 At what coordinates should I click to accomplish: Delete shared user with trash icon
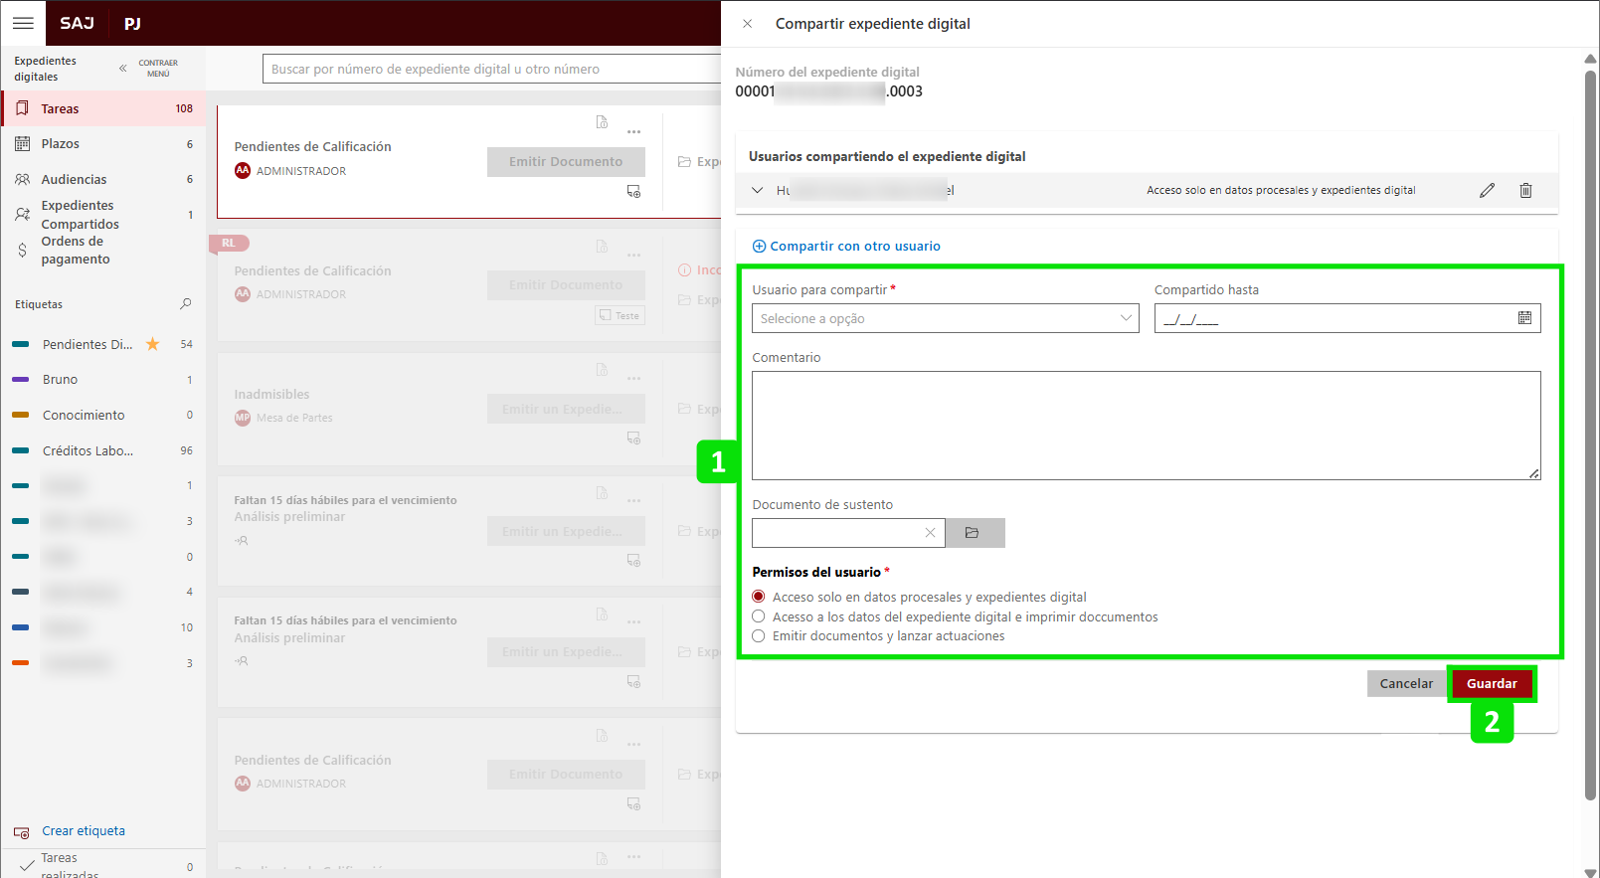pos(1525,190)
